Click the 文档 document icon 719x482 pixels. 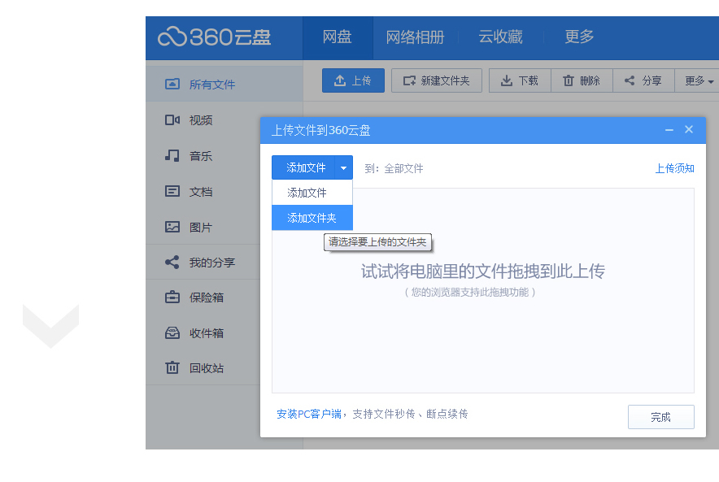(x=172, y=191)
